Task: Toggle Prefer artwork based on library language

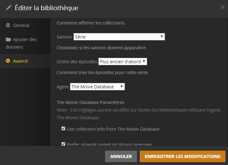Action: 63,144
